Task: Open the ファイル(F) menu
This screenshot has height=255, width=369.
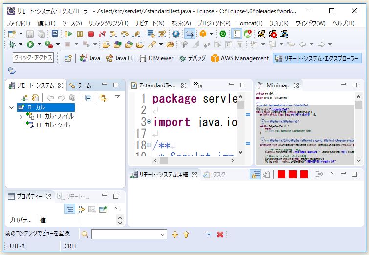Action: point(18,23)
